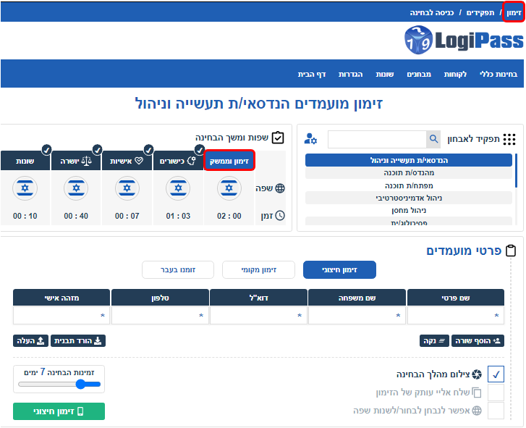Toggle checkmark on אישיות tab
Image resolution: width=526 pixels, height=428 pixels.
(148, 150)
